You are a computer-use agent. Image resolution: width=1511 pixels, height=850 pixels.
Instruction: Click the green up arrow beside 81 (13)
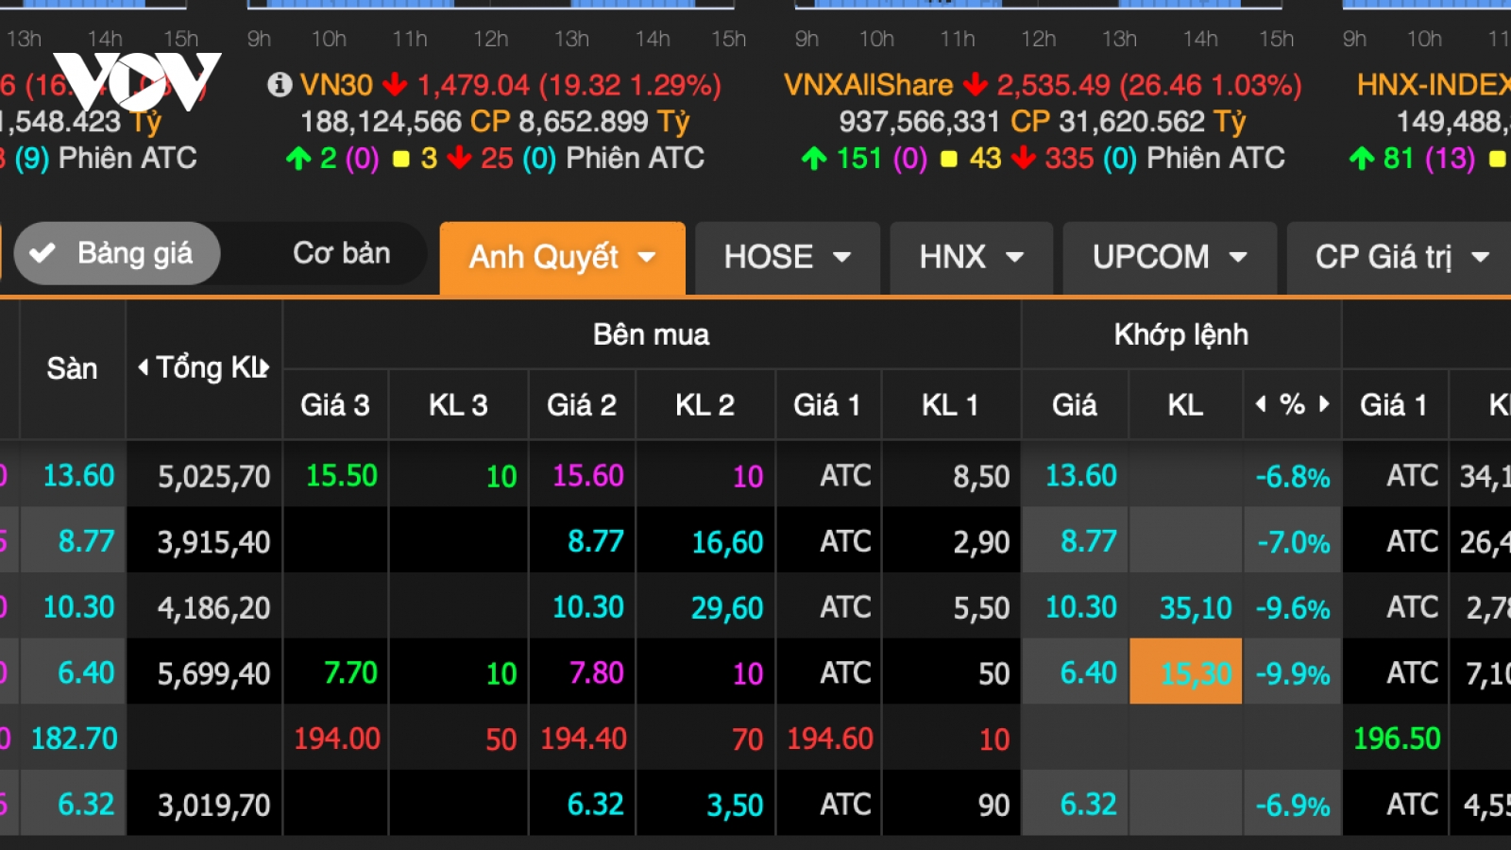click(x=1362, y=159)
